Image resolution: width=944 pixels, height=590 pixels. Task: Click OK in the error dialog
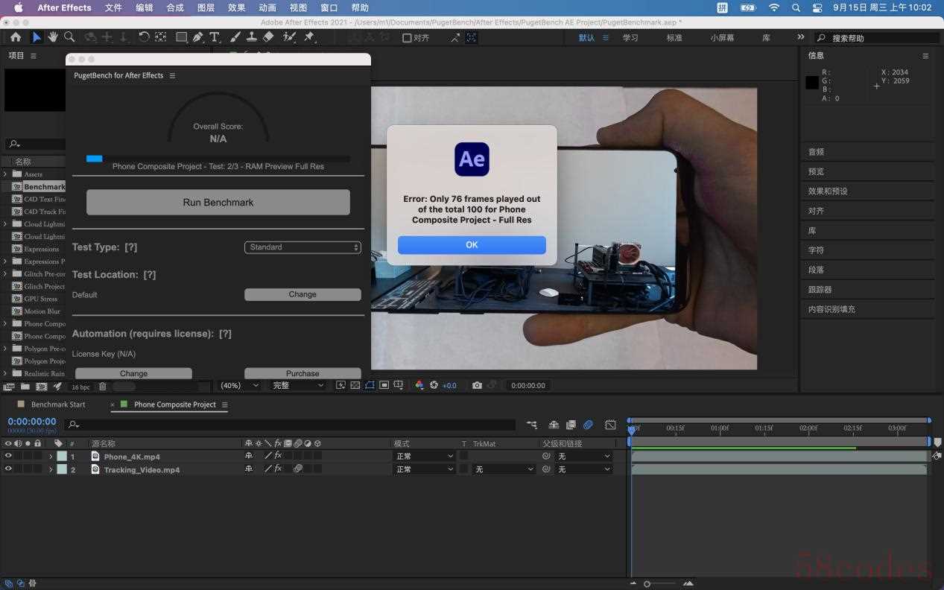click(472, 244)
